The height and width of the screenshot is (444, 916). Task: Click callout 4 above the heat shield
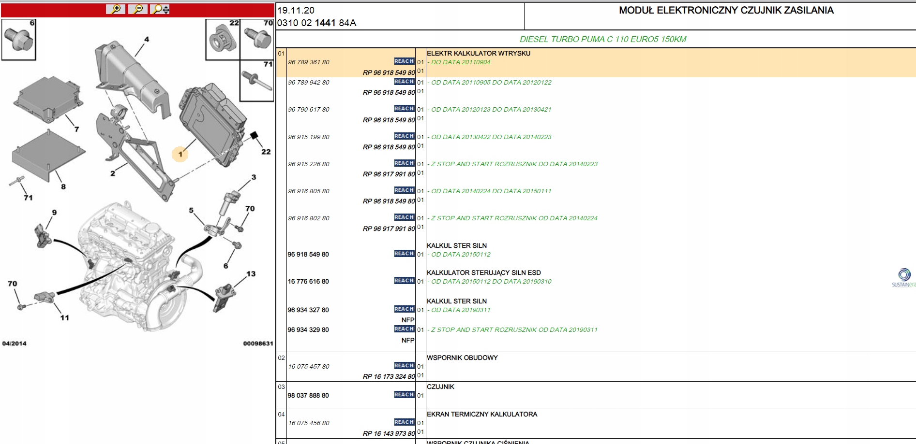click(147, 40)
